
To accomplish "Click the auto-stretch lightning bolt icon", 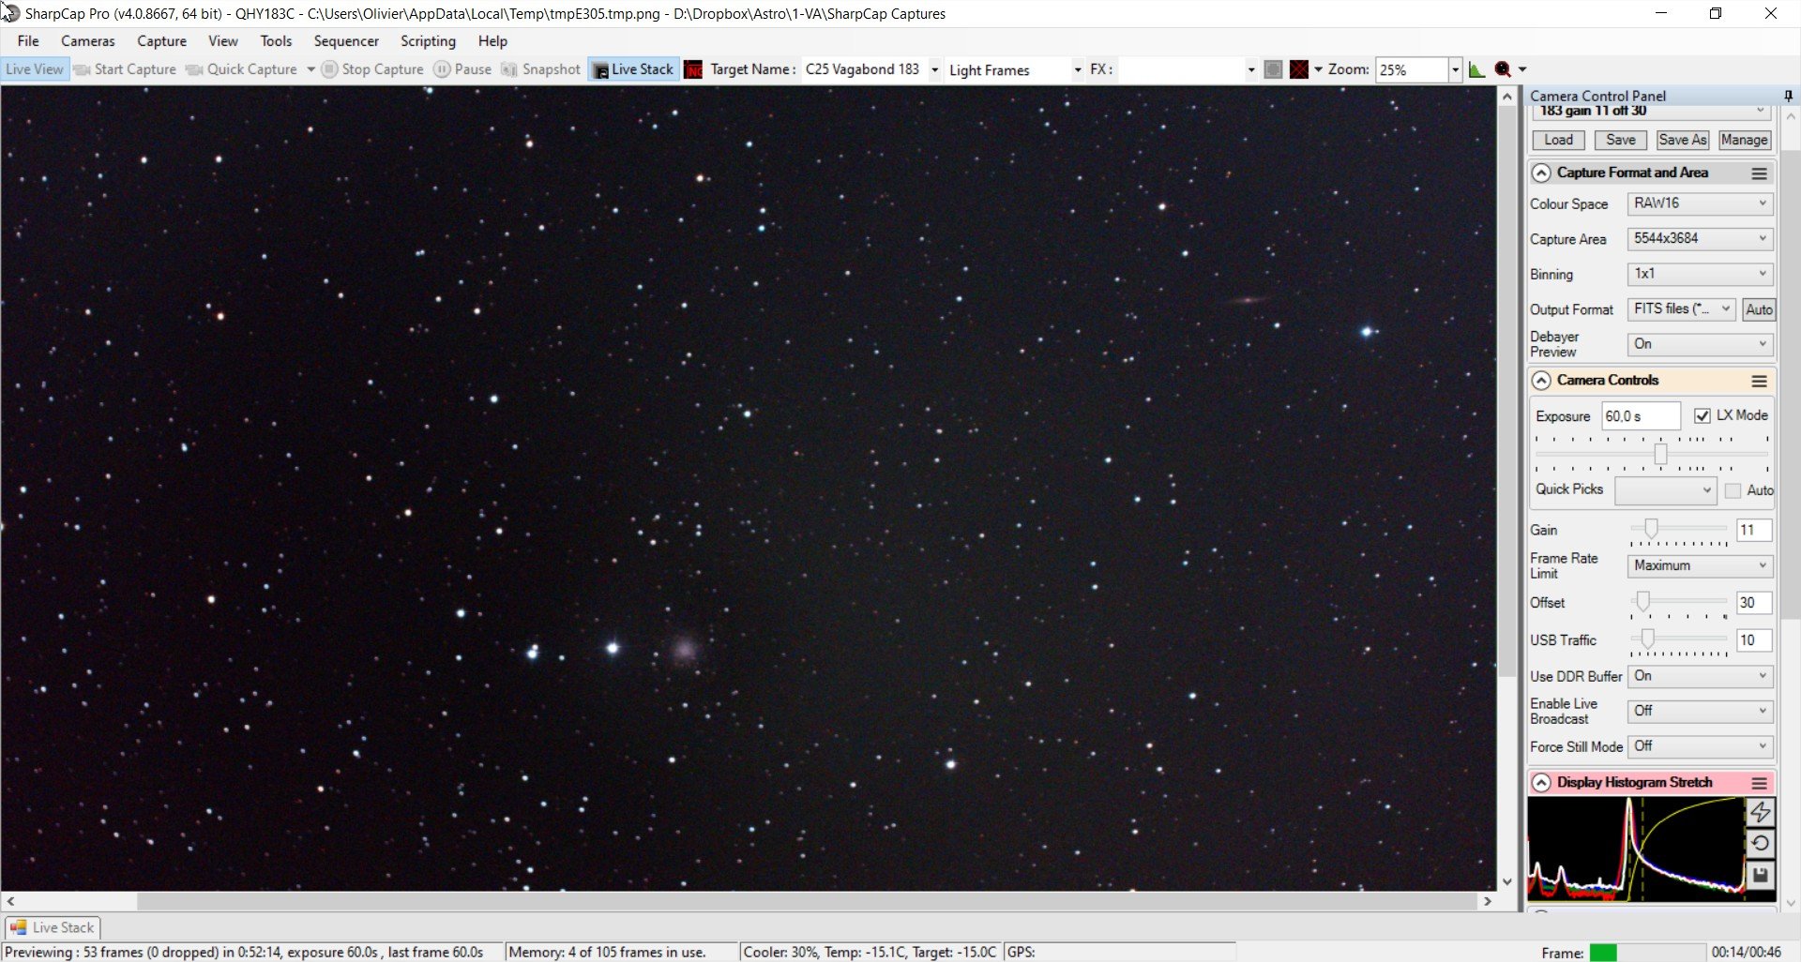I will pos(1760,812).
